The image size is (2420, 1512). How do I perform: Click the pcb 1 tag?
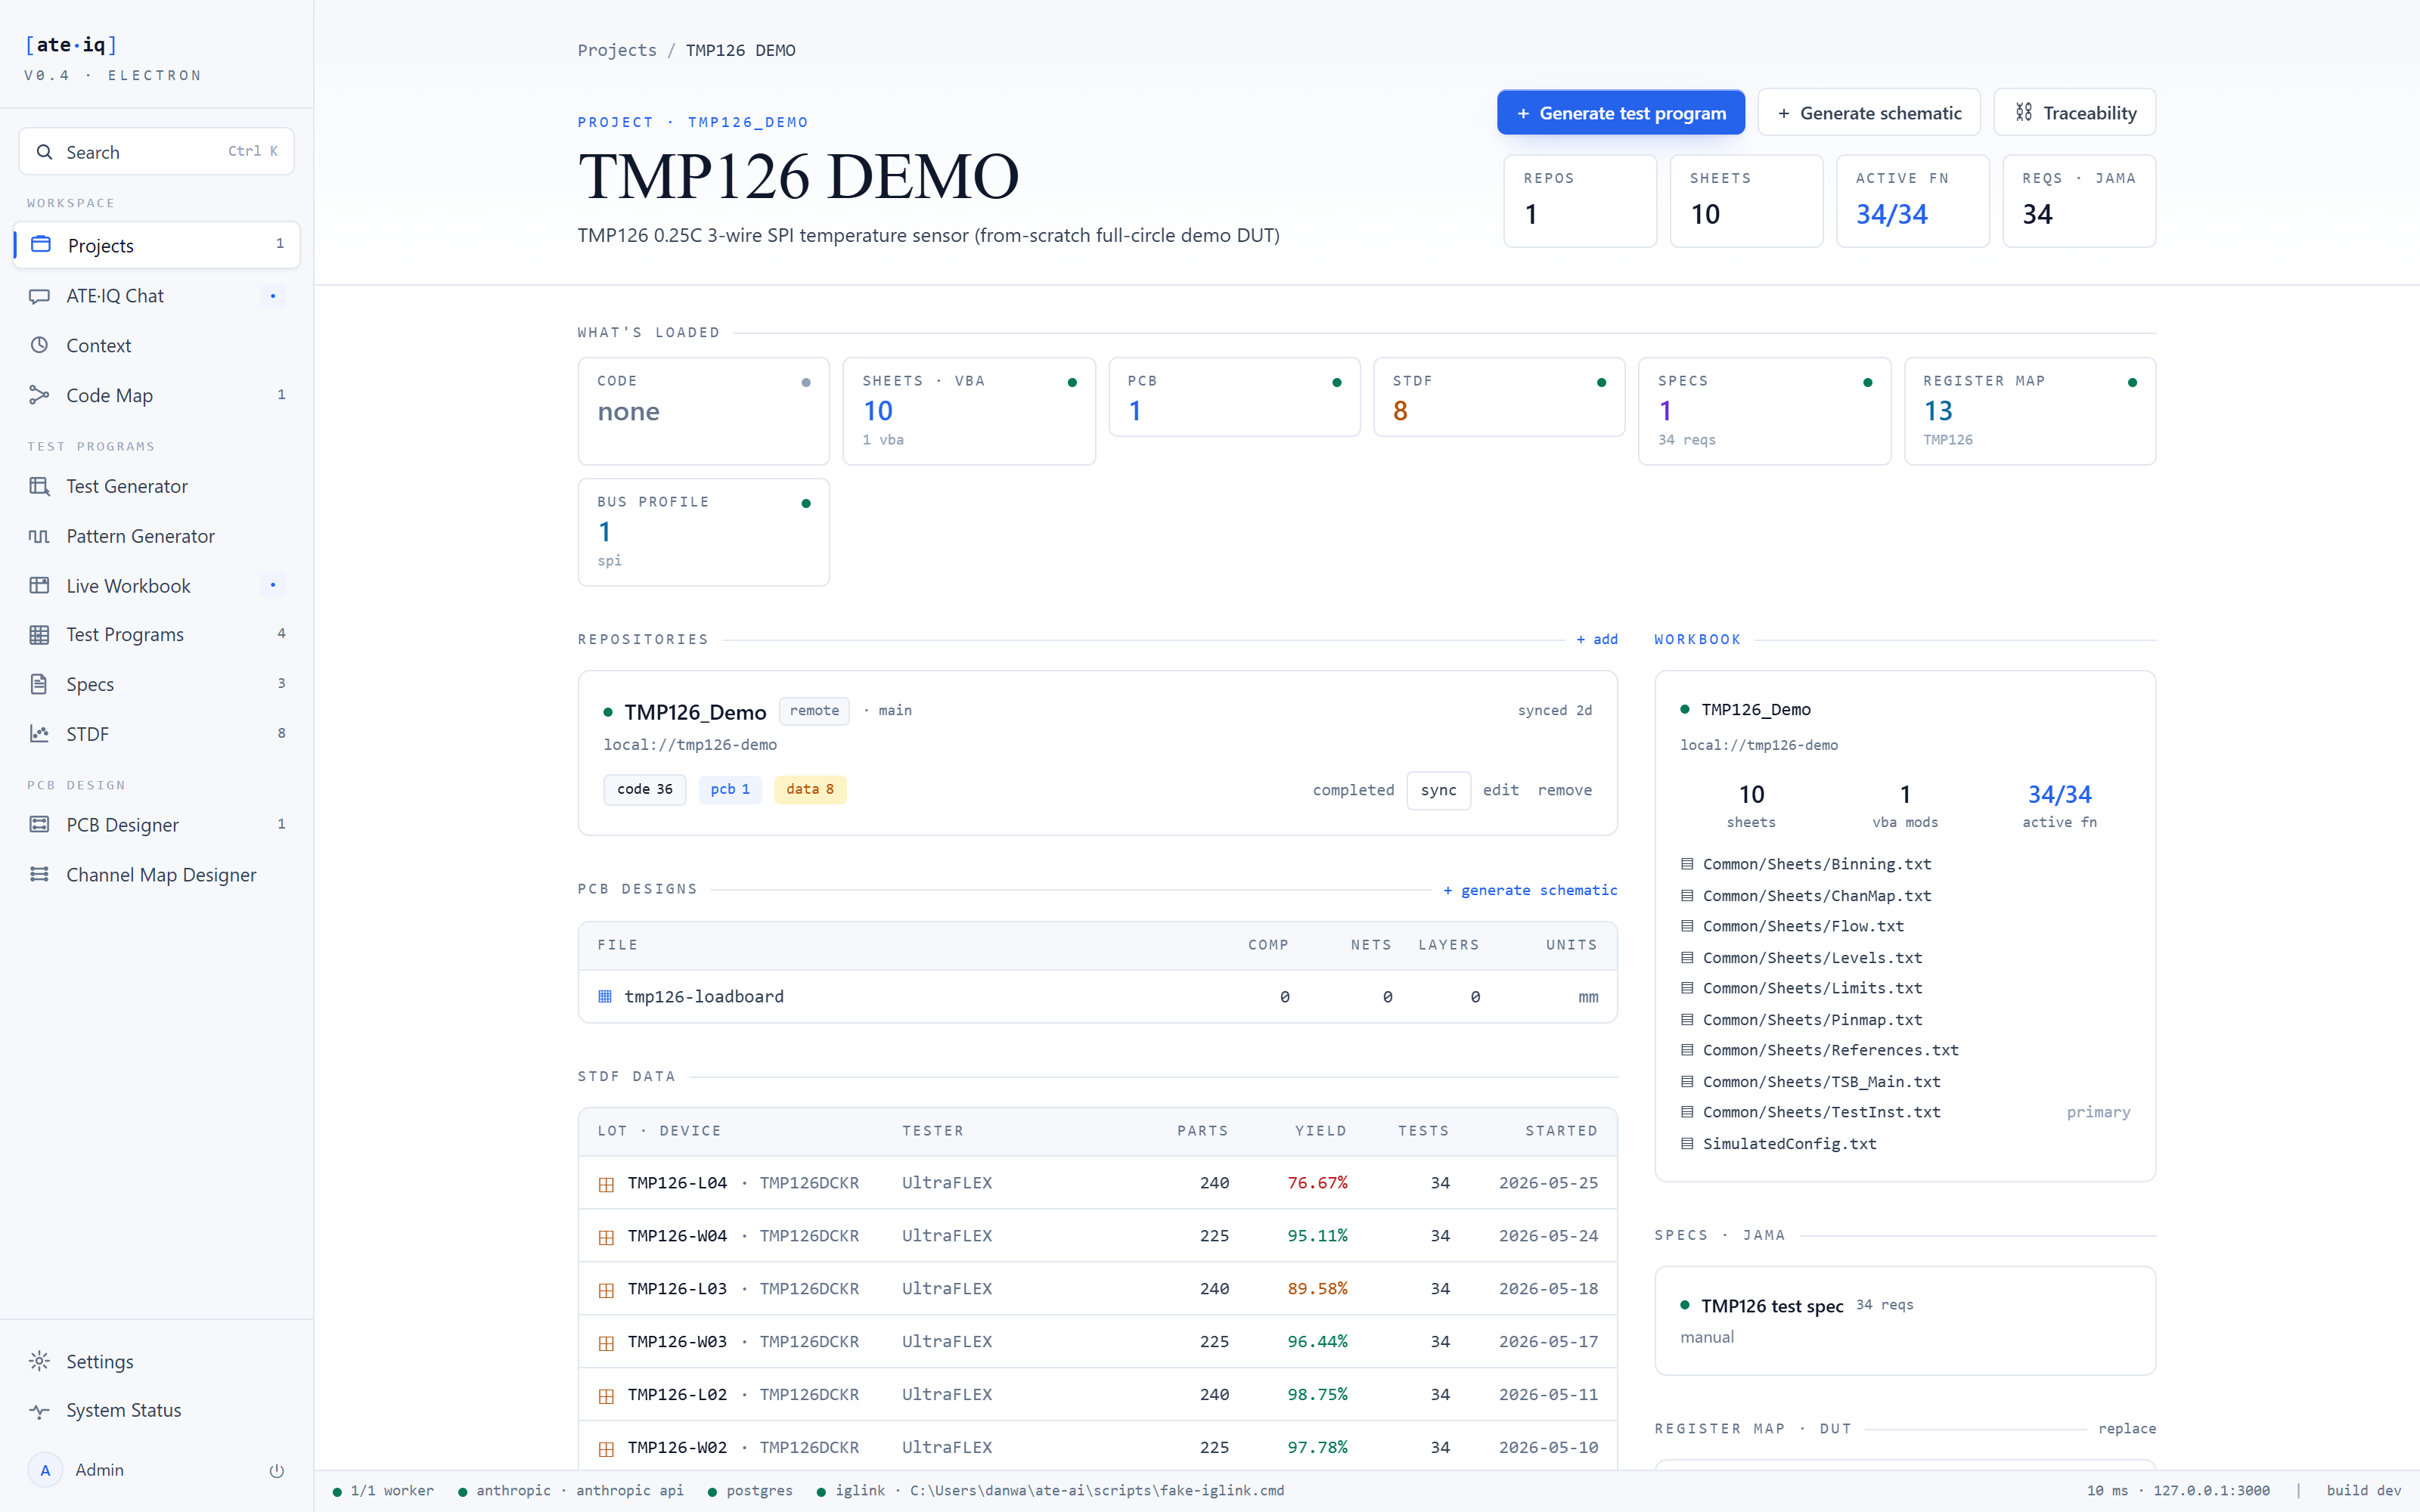[730, 789]
